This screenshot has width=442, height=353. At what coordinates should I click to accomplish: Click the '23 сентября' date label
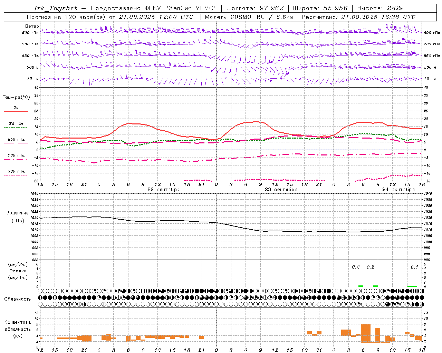pyautogui.click(x=281, y=190)
